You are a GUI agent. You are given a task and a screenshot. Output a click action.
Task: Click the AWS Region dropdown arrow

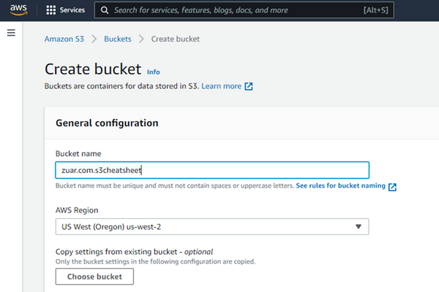click(x=358, y=226)
